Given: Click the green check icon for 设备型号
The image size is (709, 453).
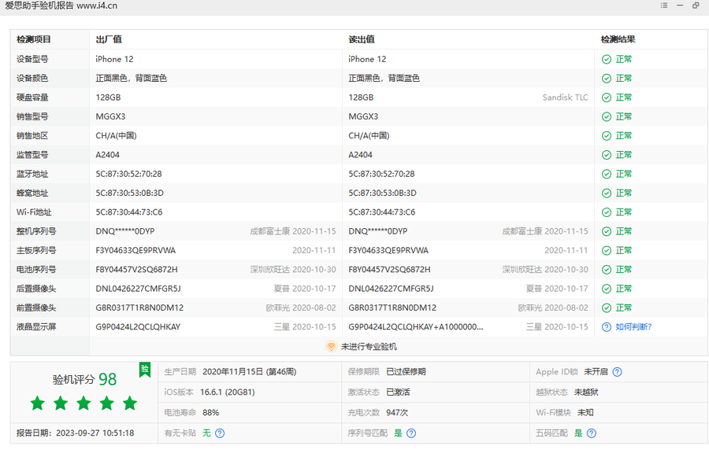Looking at the screenshot, I should 607,59.
